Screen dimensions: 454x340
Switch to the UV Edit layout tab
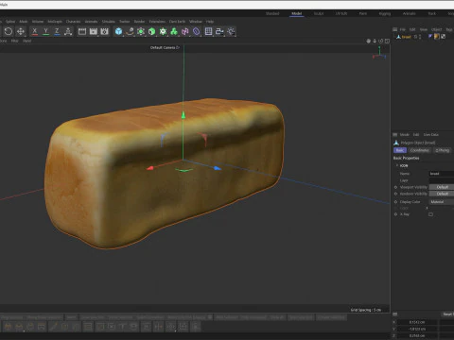[341, 13]
